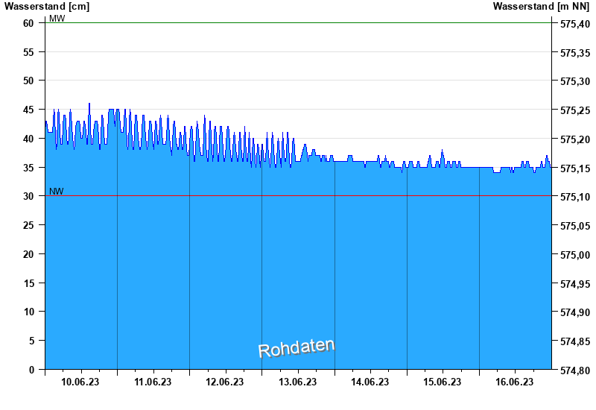
Task: Click the MW label on green line
Action: [57, 18]
